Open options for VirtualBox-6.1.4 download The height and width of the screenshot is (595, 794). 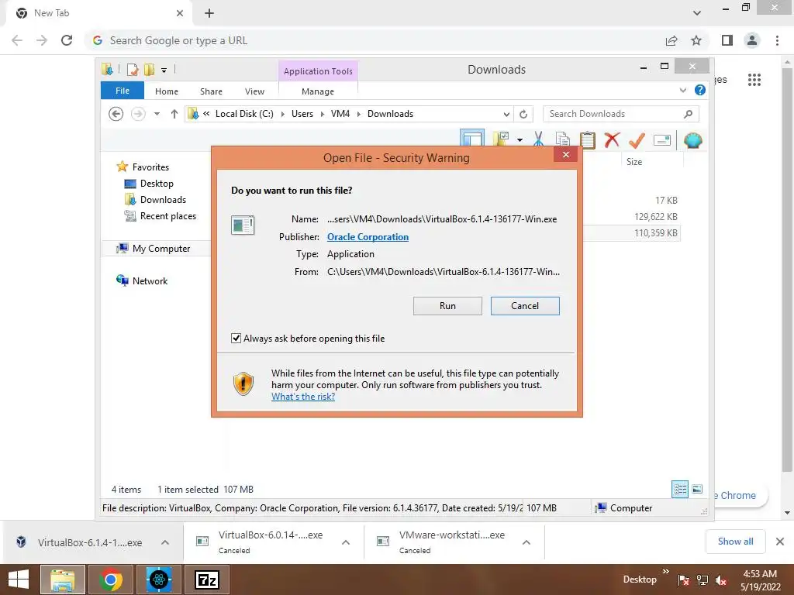point(165,542)
